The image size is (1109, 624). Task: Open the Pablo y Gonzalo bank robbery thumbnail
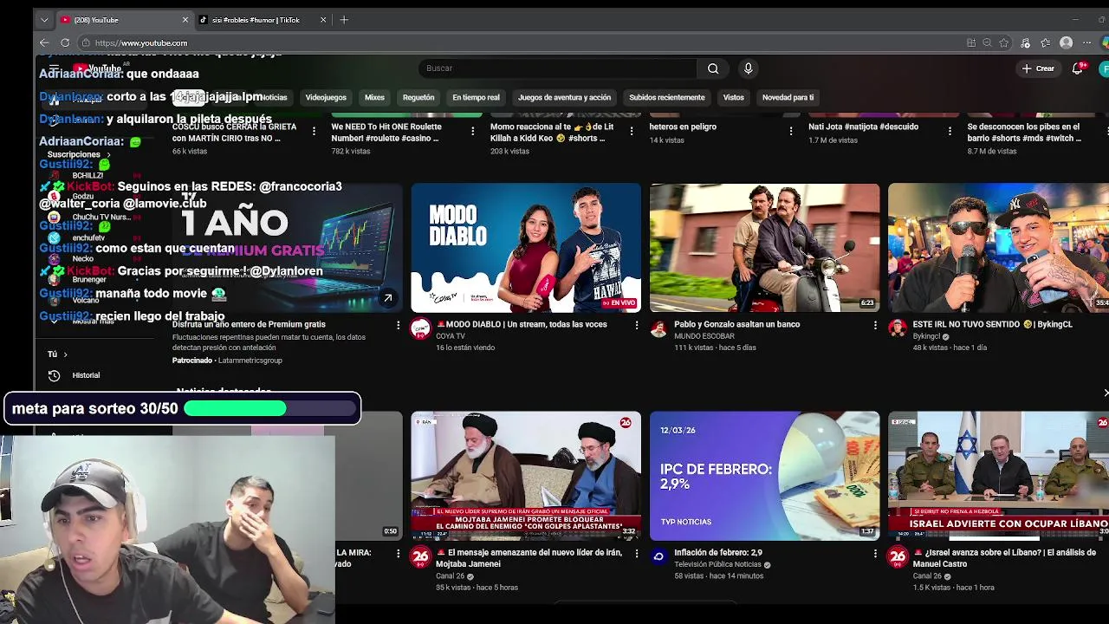coord(764,248)
